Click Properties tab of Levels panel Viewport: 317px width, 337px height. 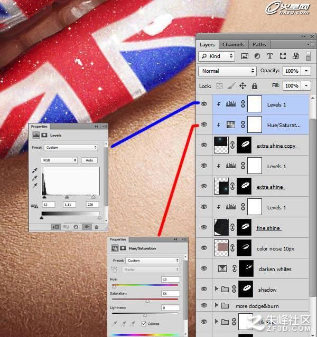[39, 127]
